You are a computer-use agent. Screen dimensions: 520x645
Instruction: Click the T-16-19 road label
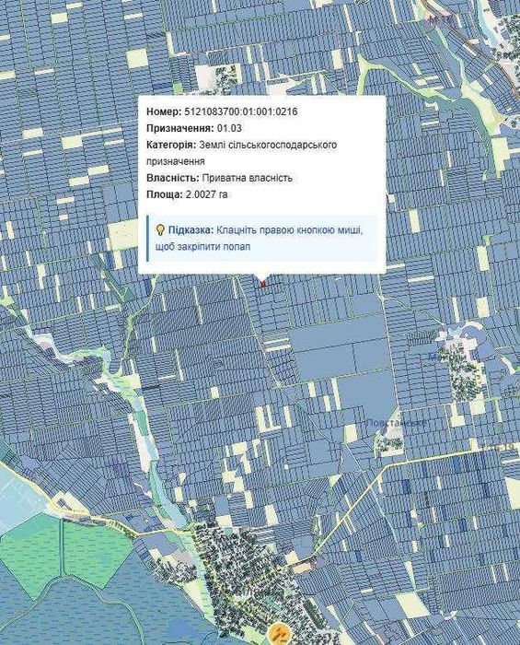(498, 447)
